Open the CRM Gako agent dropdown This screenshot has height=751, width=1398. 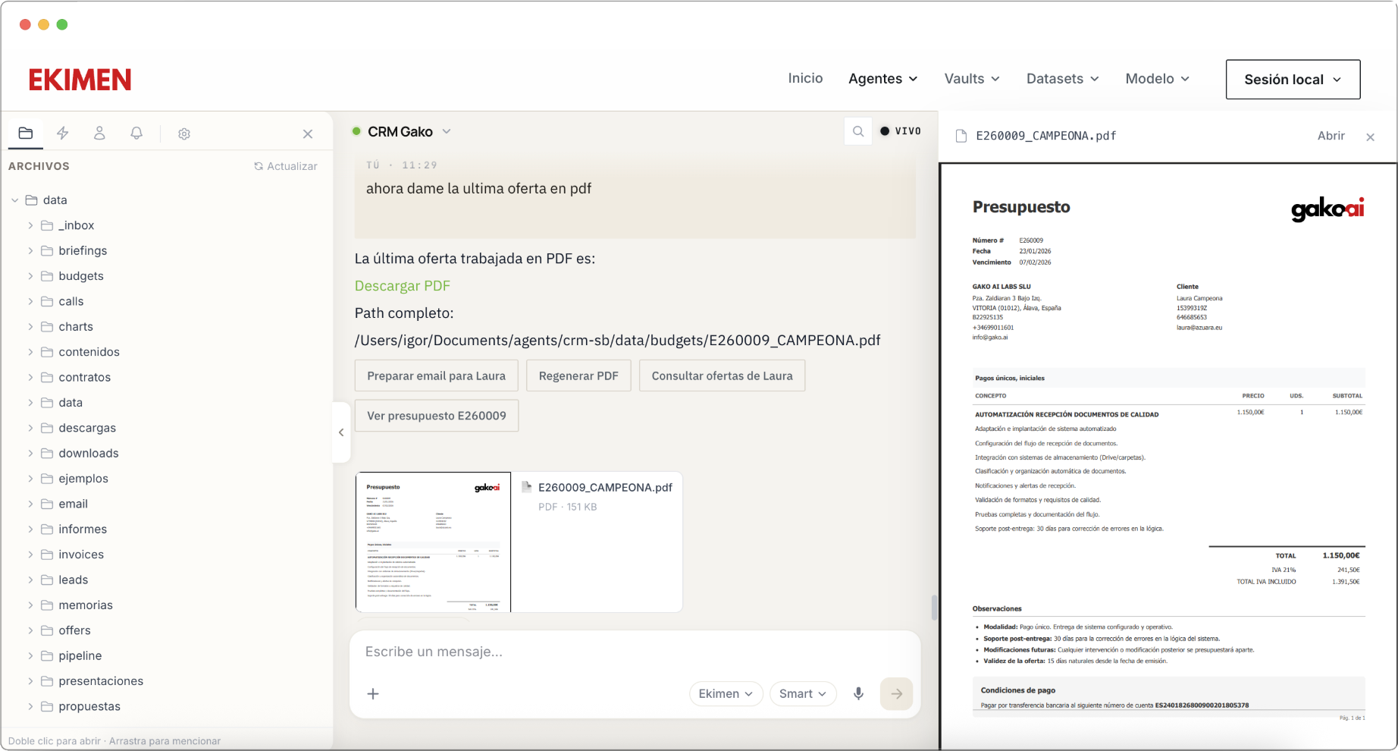[x=403, y=131]
